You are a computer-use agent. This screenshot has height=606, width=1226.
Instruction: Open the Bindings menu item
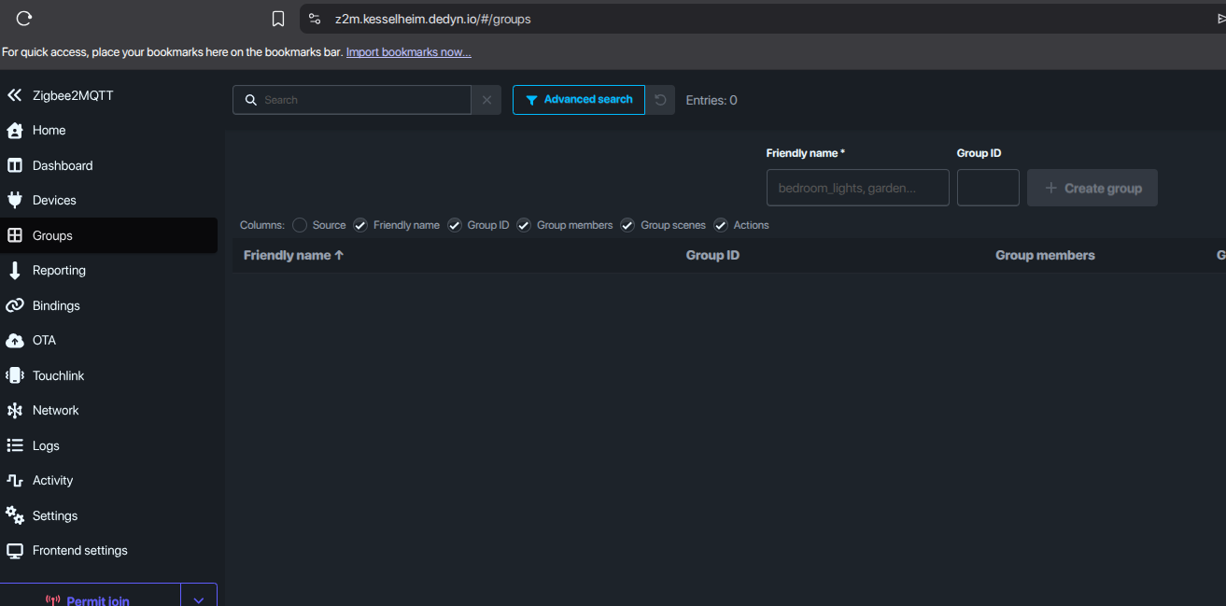tap(108, 305)
